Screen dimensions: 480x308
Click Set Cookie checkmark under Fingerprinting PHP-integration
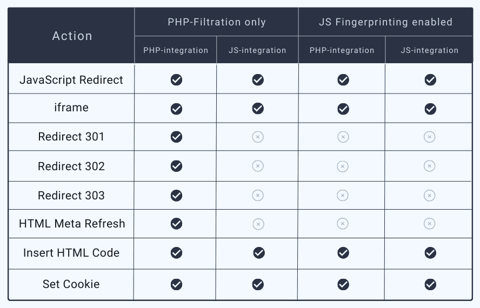(343, 284)
